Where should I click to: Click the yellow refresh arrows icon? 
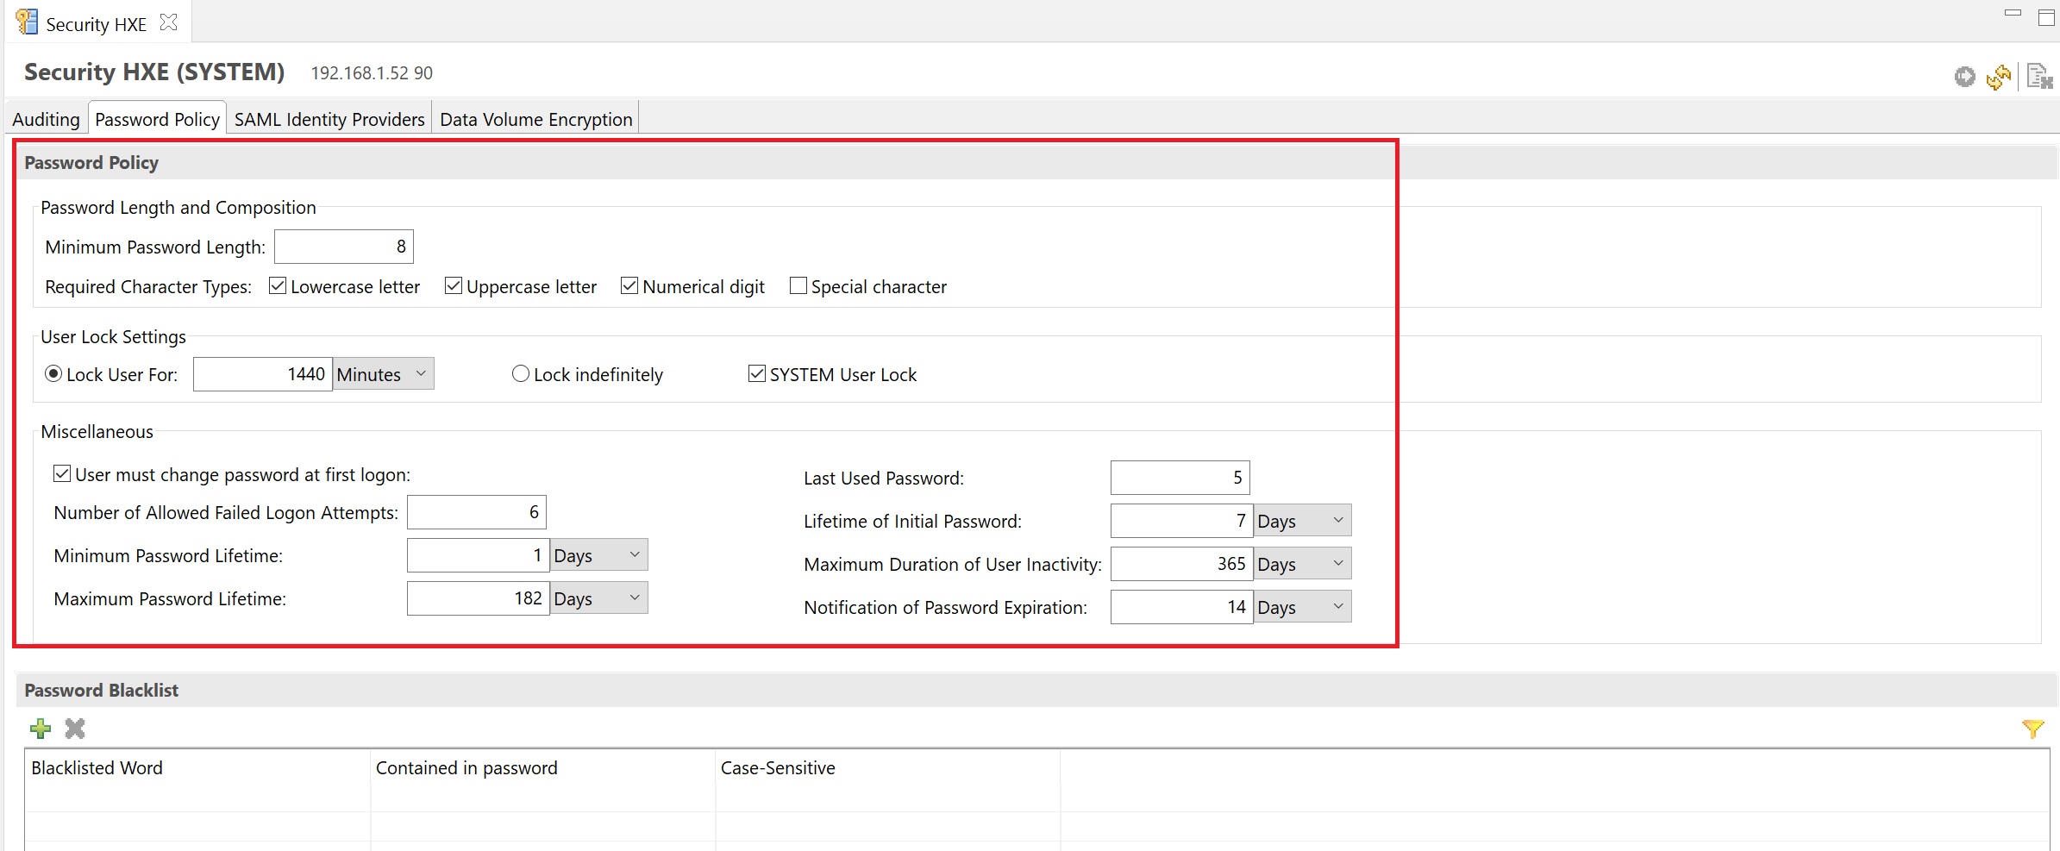(x=1998, y=78)
